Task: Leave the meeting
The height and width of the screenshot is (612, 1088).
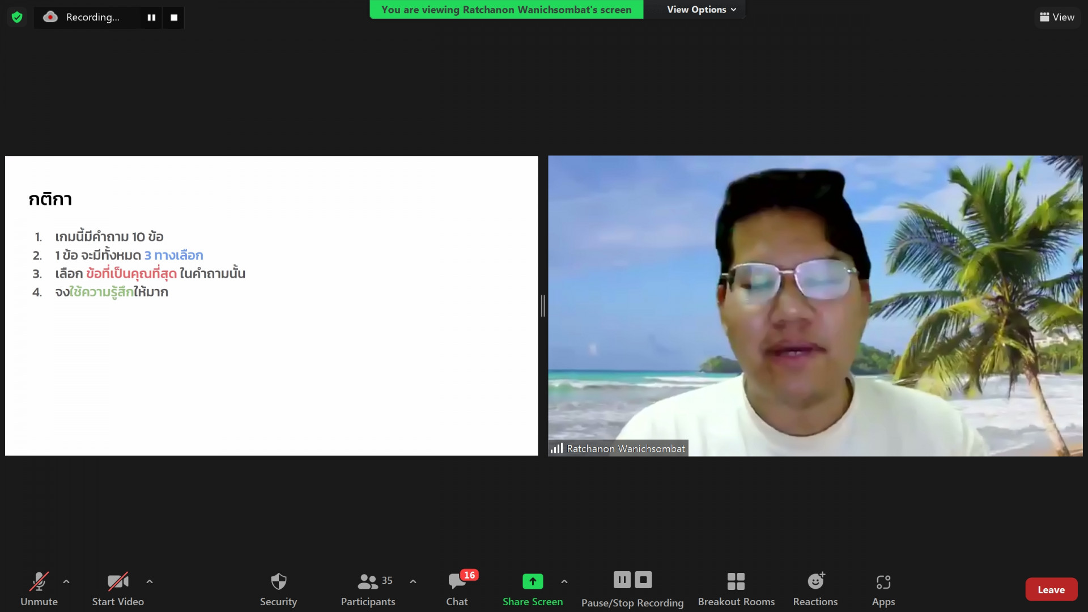Action: point(1051,589)
